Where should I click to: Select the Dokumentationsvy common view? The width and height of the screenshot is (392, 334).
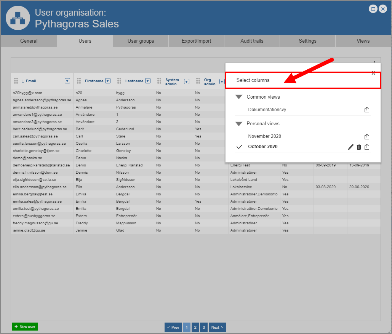[267, 110]
